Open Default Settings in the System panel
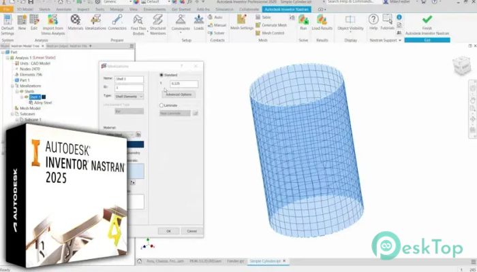 coord(7,24)
